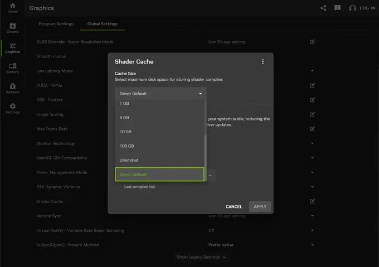Expand Low Latency Mode dropdown arrow

click(312, 71)
